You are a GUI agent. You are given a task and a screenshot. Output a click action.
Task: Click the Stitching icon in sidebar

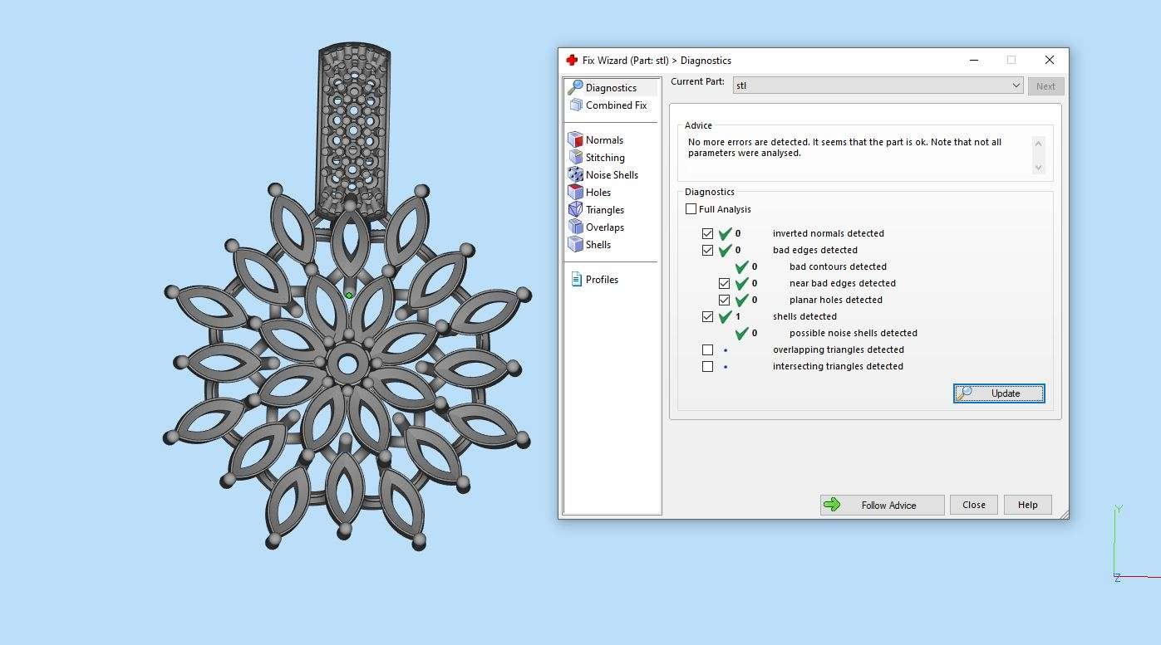[x=576, y=158]
